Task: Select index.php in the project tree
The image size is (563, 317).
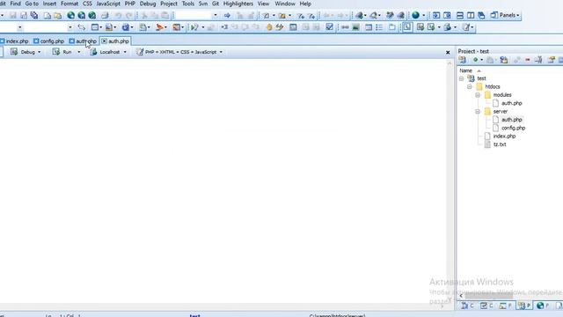Action: 504,136
